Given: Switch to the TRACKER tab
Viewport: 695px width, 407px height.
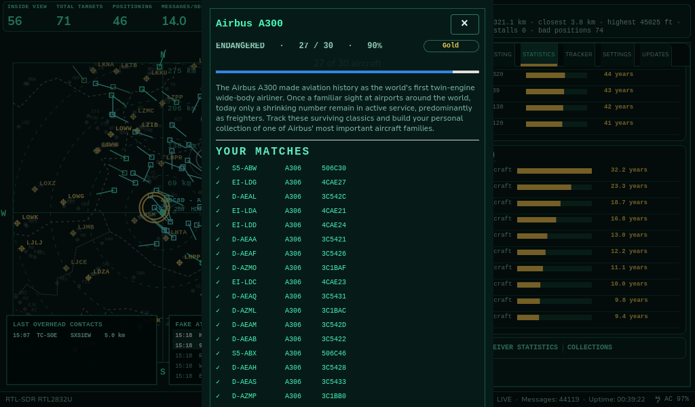Looking at the screenshot, I should coord(578,54).
